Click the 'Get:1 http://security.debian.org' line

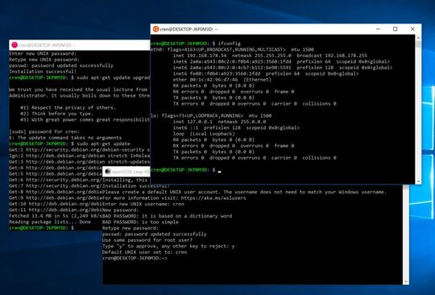[x=79, y=150]
